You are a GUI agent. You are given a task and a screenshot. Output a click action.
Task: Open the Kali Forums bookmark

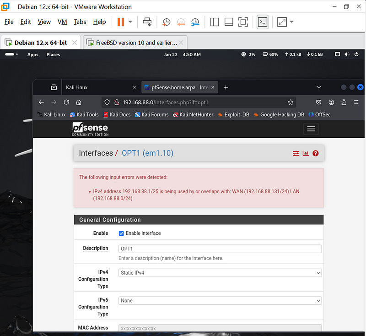[x=152, y=114]
